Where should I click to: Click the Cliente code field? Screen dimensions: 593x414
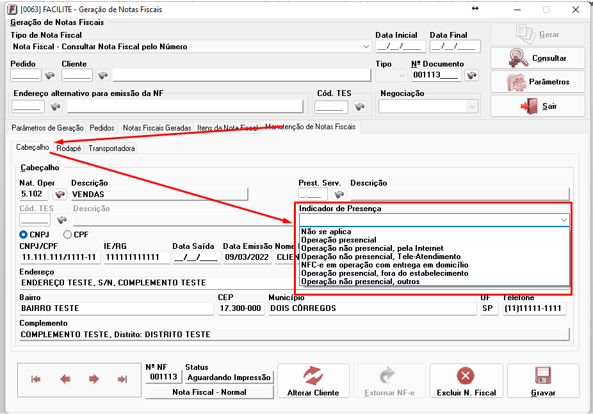77,75
